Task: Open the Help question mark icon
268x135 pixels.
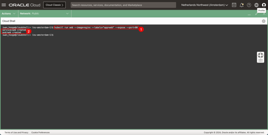Action: click(x=249, y=5)
